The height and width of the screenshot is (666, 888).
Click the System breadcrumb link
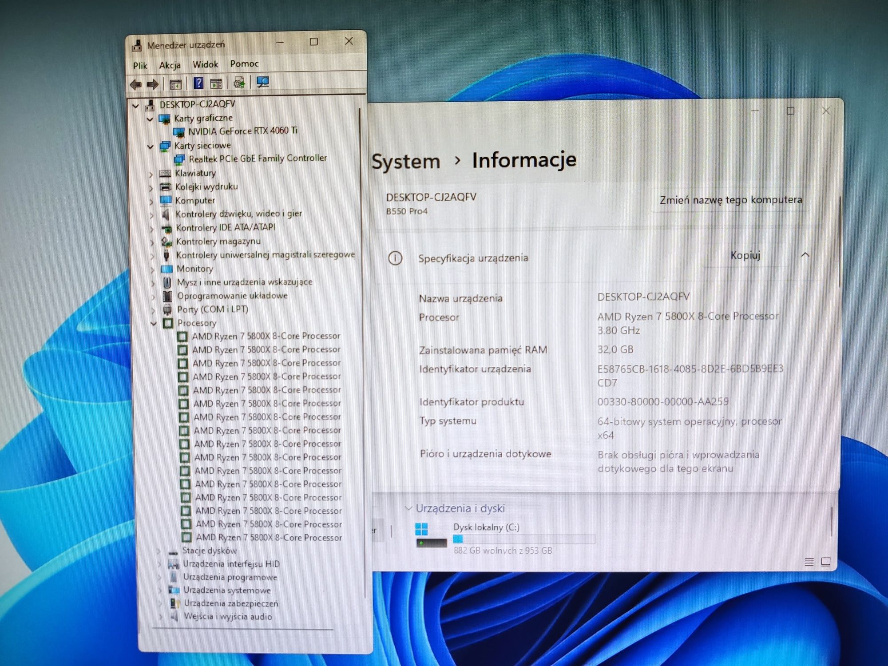pos(406,161)
